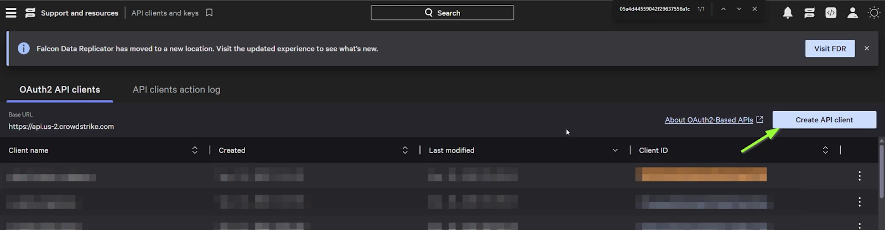Dismiss the Falcon Data Replicator banner
This screenshot has width=885, height=230.
pyautogui.click(x=867, y=49)
